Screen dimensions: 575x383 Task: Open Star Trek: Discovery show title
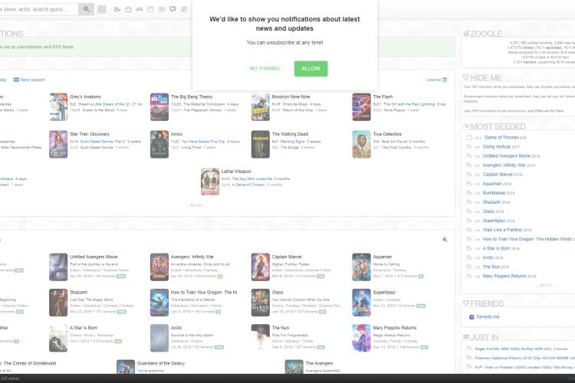(x=90, y=134)
